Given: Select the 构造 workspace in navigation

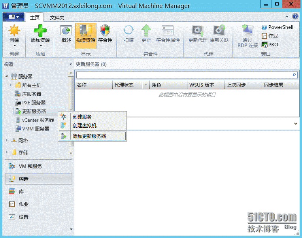Looking at the screenshot, I should (38, 179).
